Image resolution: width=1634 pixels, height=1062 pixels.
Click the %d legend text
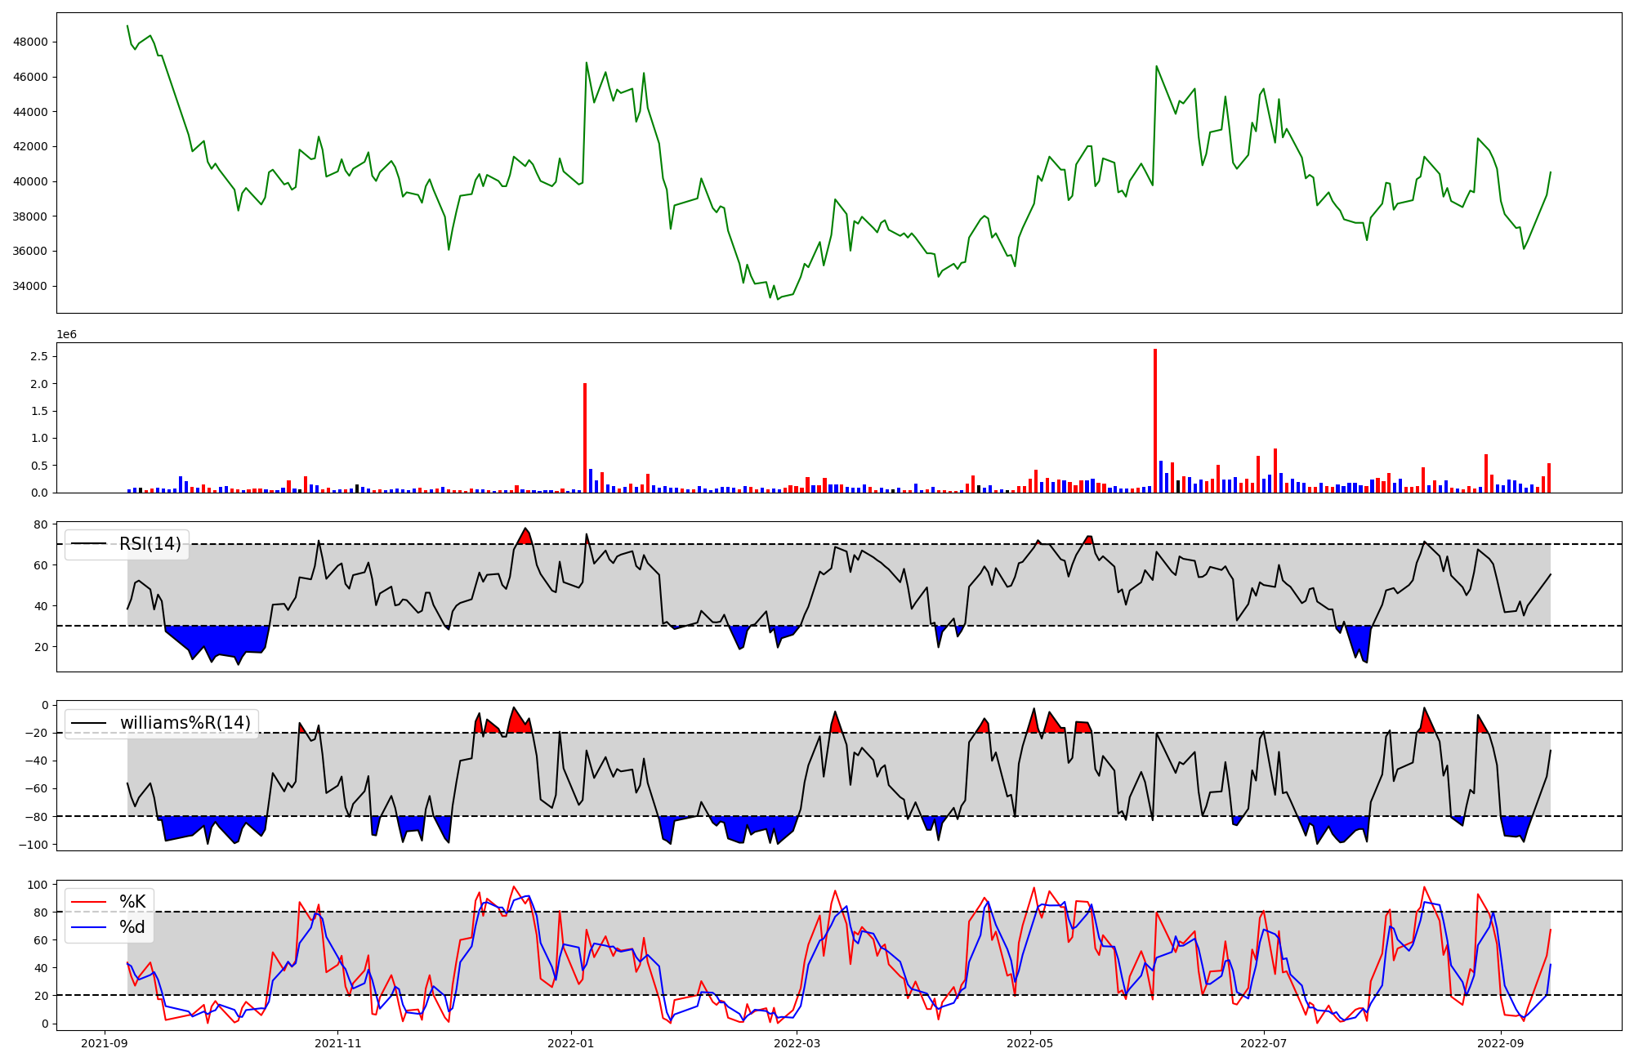click(132, 927)
